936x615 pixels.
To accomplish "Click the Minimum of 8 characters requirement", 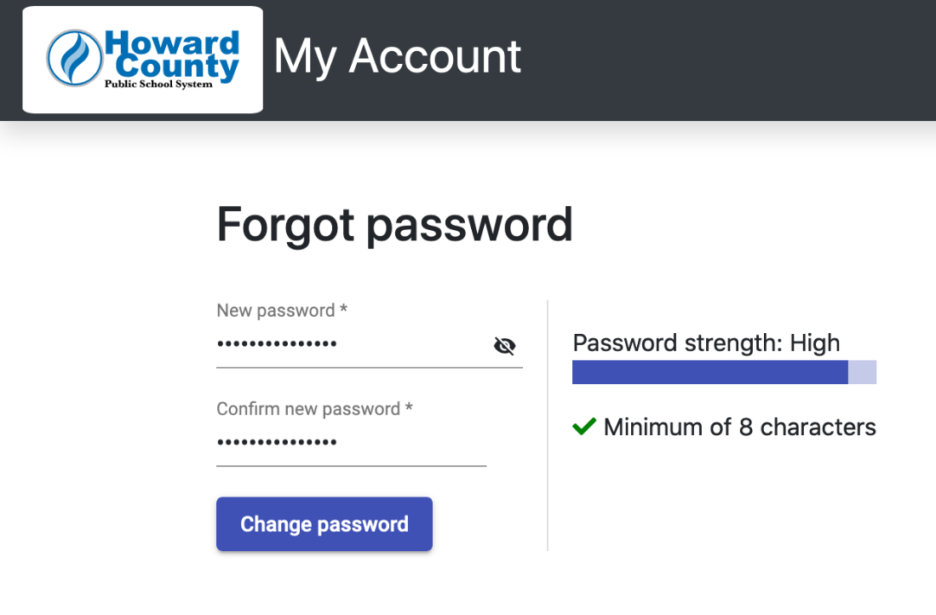I will (739, 427).
